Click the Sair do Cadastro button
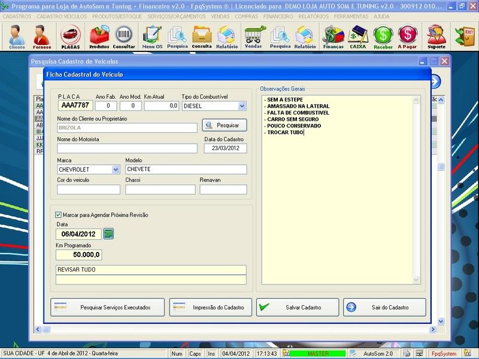Image resolution: width=479 pixels, height=359 pixels. coord(384,307)
